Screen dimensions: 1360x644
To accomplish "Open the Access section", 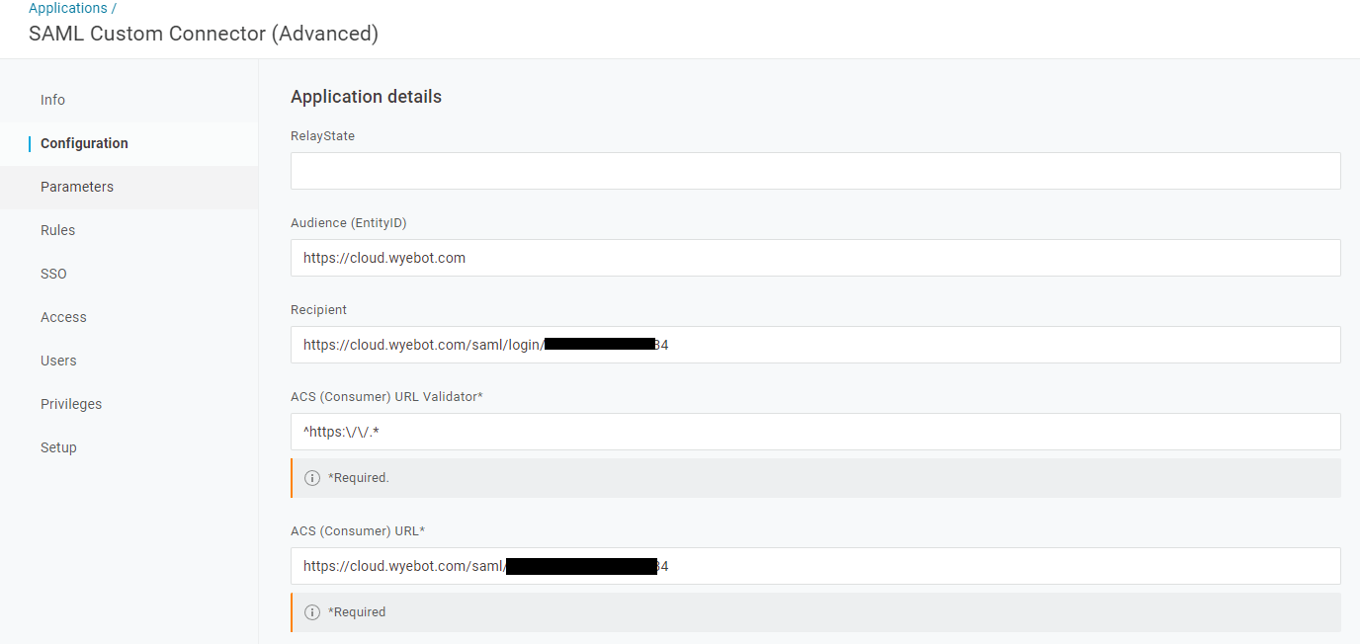I will click(x=63, y=317).
